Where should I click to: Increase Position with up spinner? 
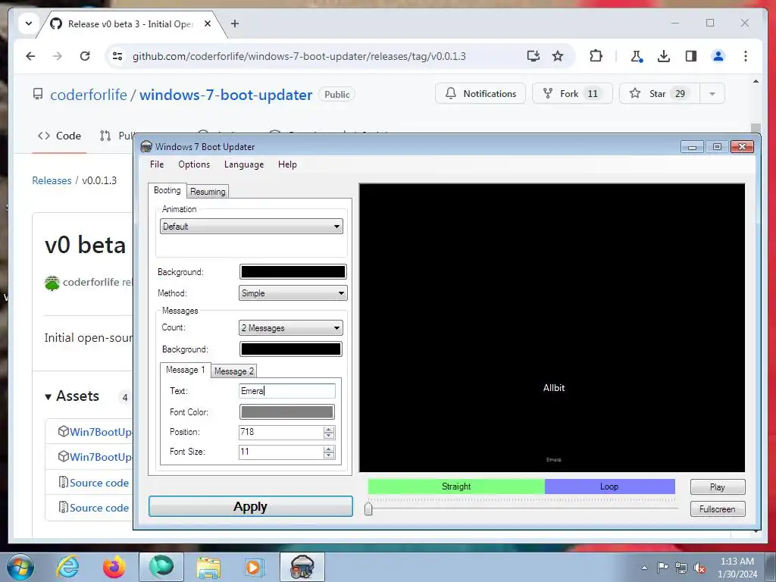point(329,429)
